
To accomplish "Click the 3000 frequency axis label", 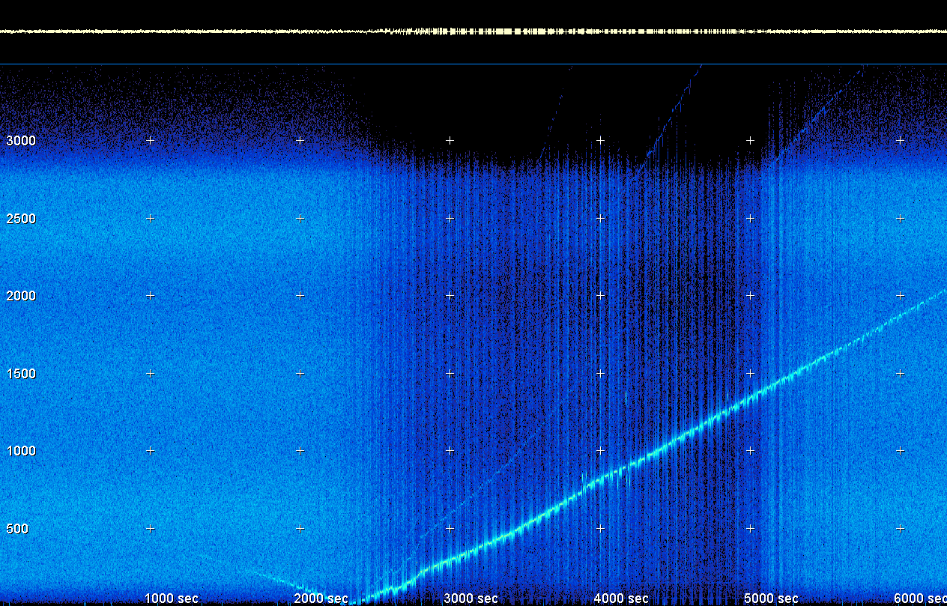I will [21, 141].
